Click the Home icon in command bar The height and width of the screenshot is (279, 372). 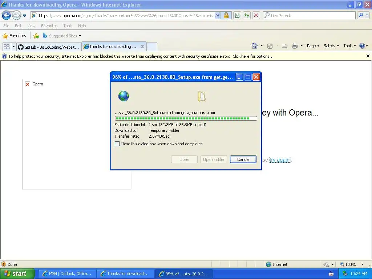tap(255, 46)
